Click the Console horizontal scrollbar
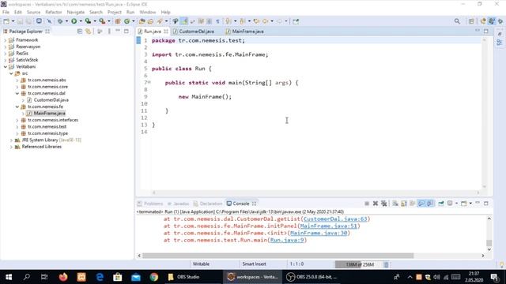This screenshot has height=284, width=506. click(x=278, y=256)
